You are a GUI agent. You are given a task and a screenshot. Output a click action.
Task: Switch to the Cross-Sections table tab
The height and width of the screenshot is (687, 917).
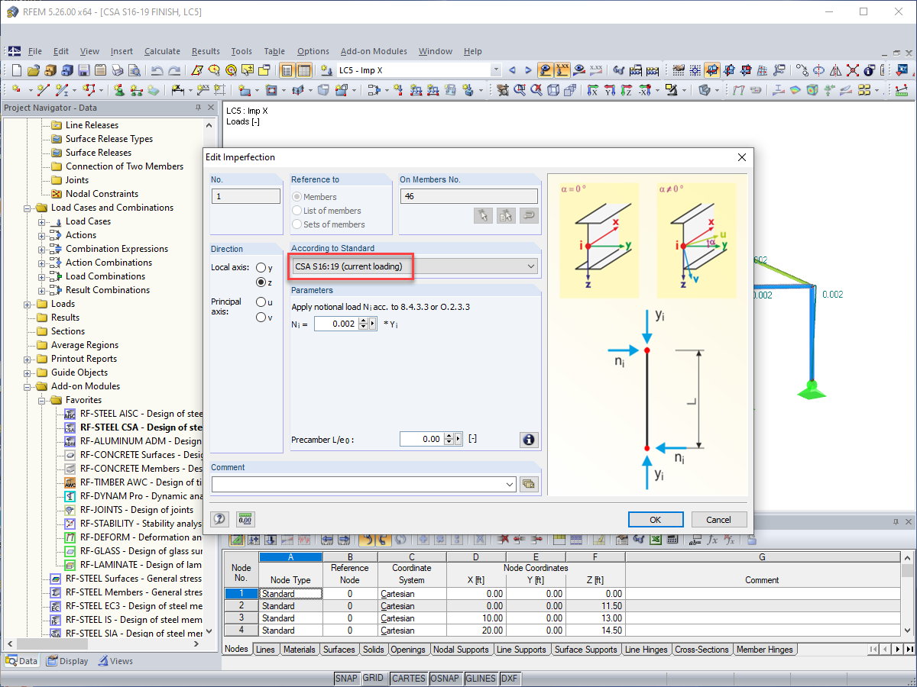(x=702, y=650)
